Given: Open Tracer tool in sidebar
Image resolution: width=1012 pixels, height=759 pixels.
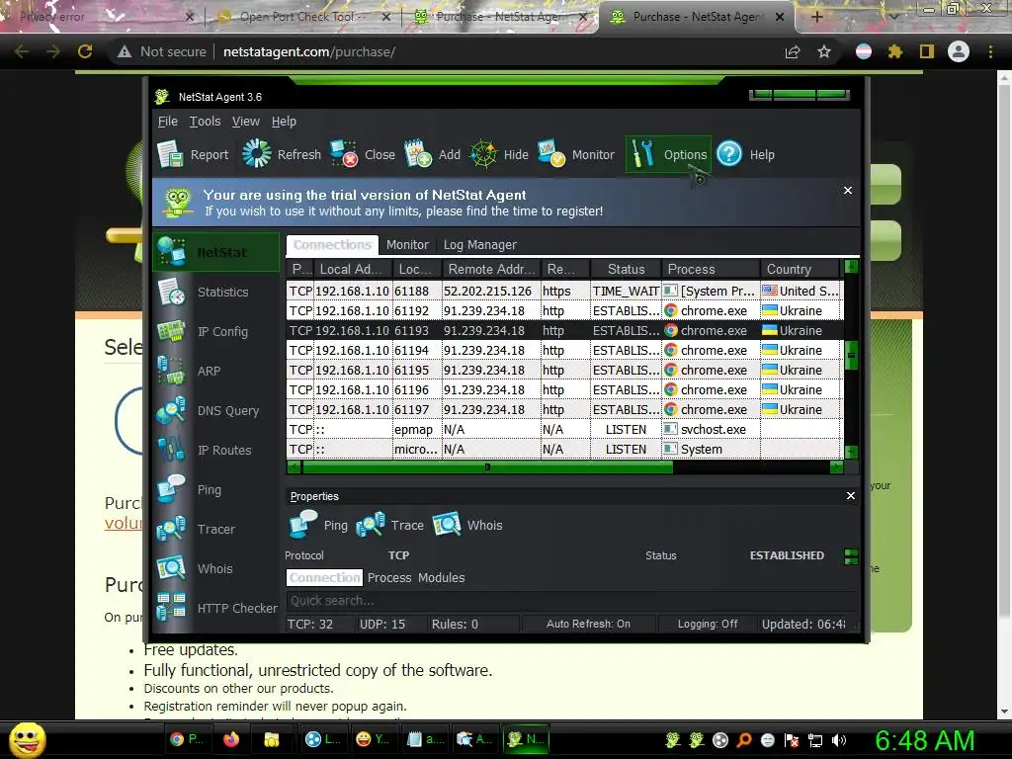Looking at the screenshot, I should point(216,530).
